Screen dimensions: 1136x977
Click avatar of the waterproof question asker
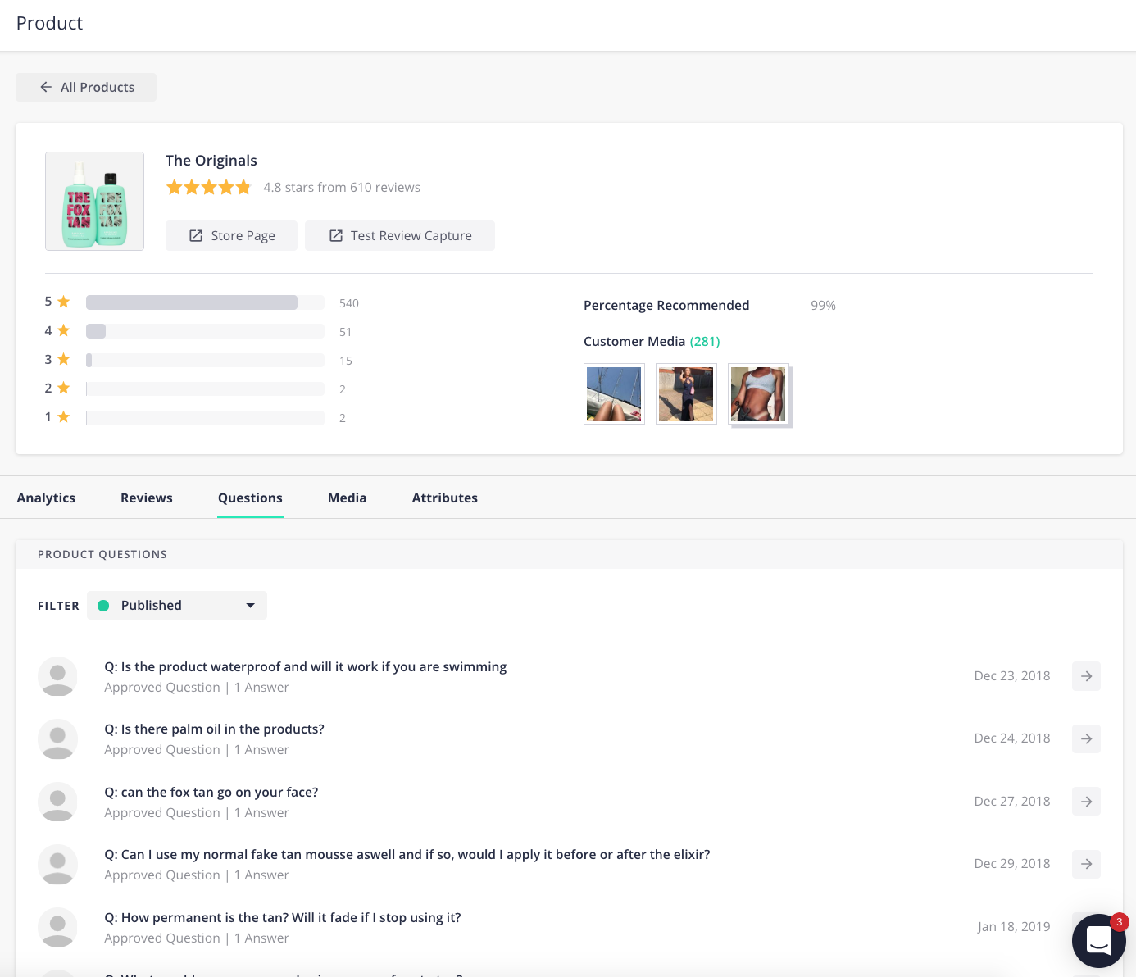57,676
